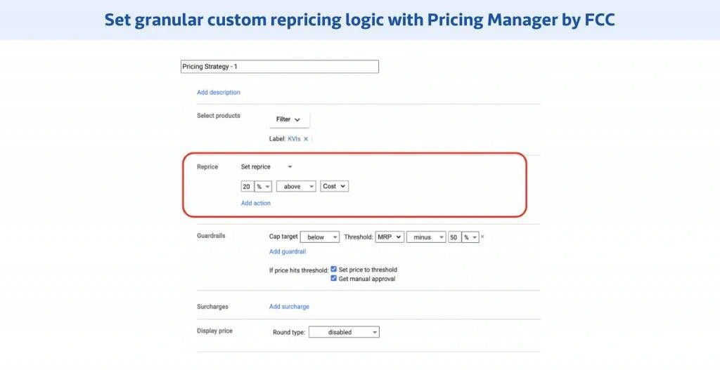Open the reprice percent unit dropdown
The height and width of the screenshot is (370, 720).
(x=263, y=186)
